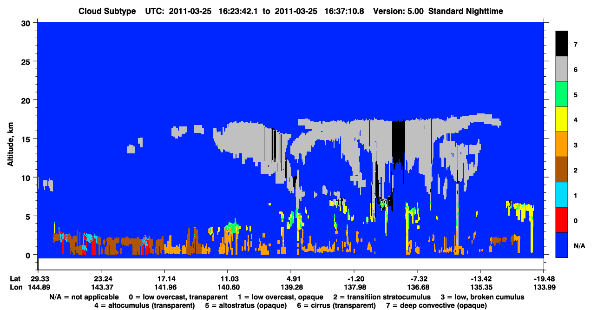Viewport: 604px width, 310px height.
Task: Click caption '4 = altocumulus (transparent)'
Action: pos(144,305)
